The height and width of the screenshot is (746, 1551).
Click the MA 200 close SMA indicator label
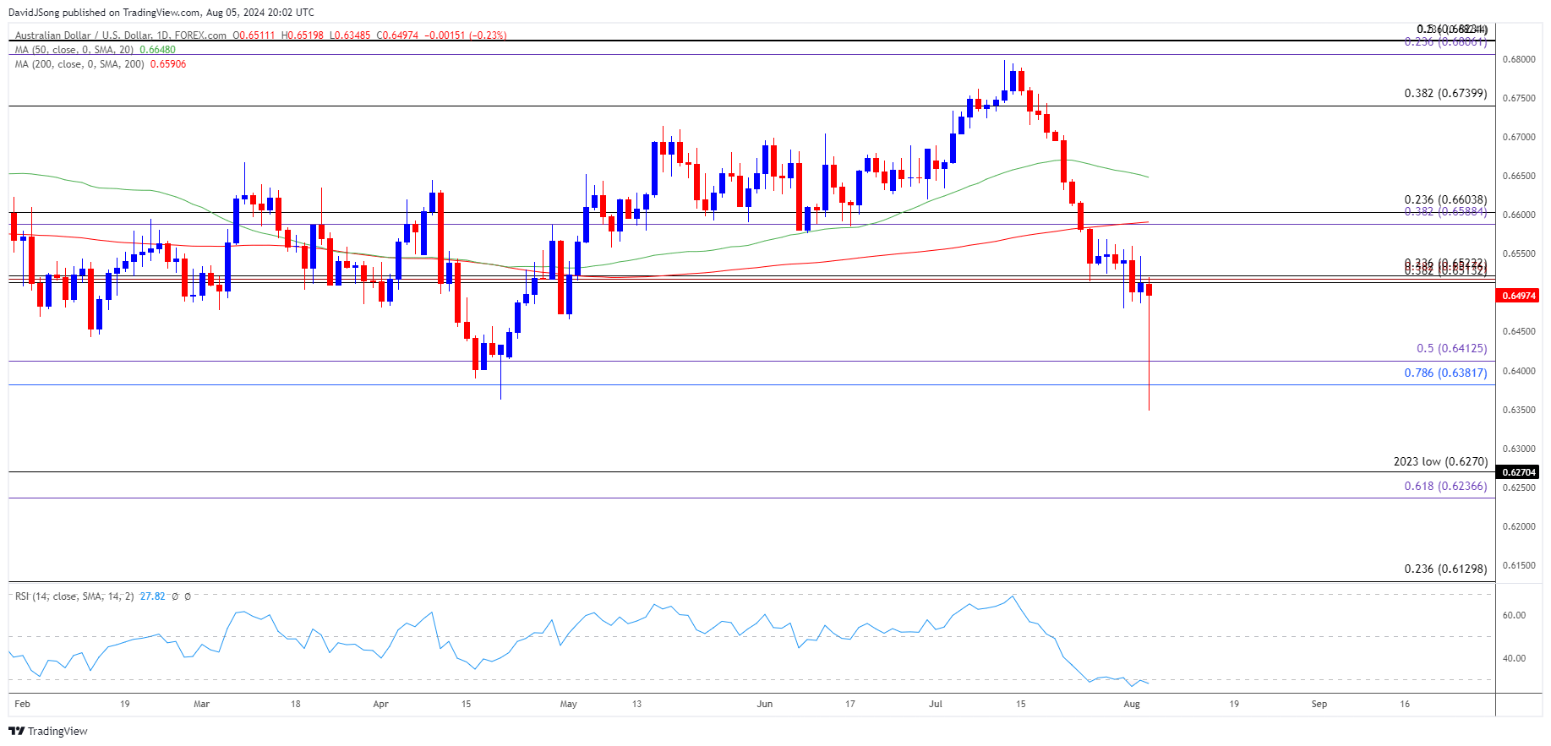79,64
